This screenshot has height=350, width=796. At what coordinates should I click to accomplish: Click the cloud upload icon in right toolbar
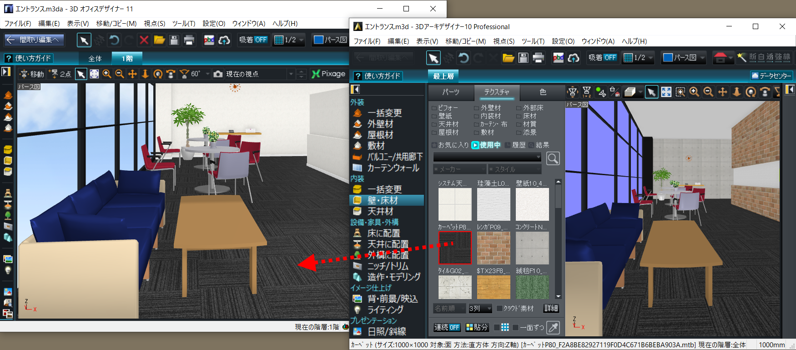click(574, 58)
